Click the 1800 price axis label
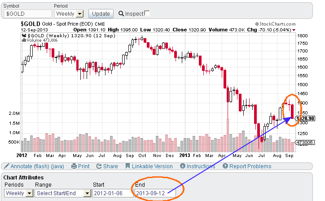Image resolution: width=325 pixels, height=201 pixels. [303, 35]
